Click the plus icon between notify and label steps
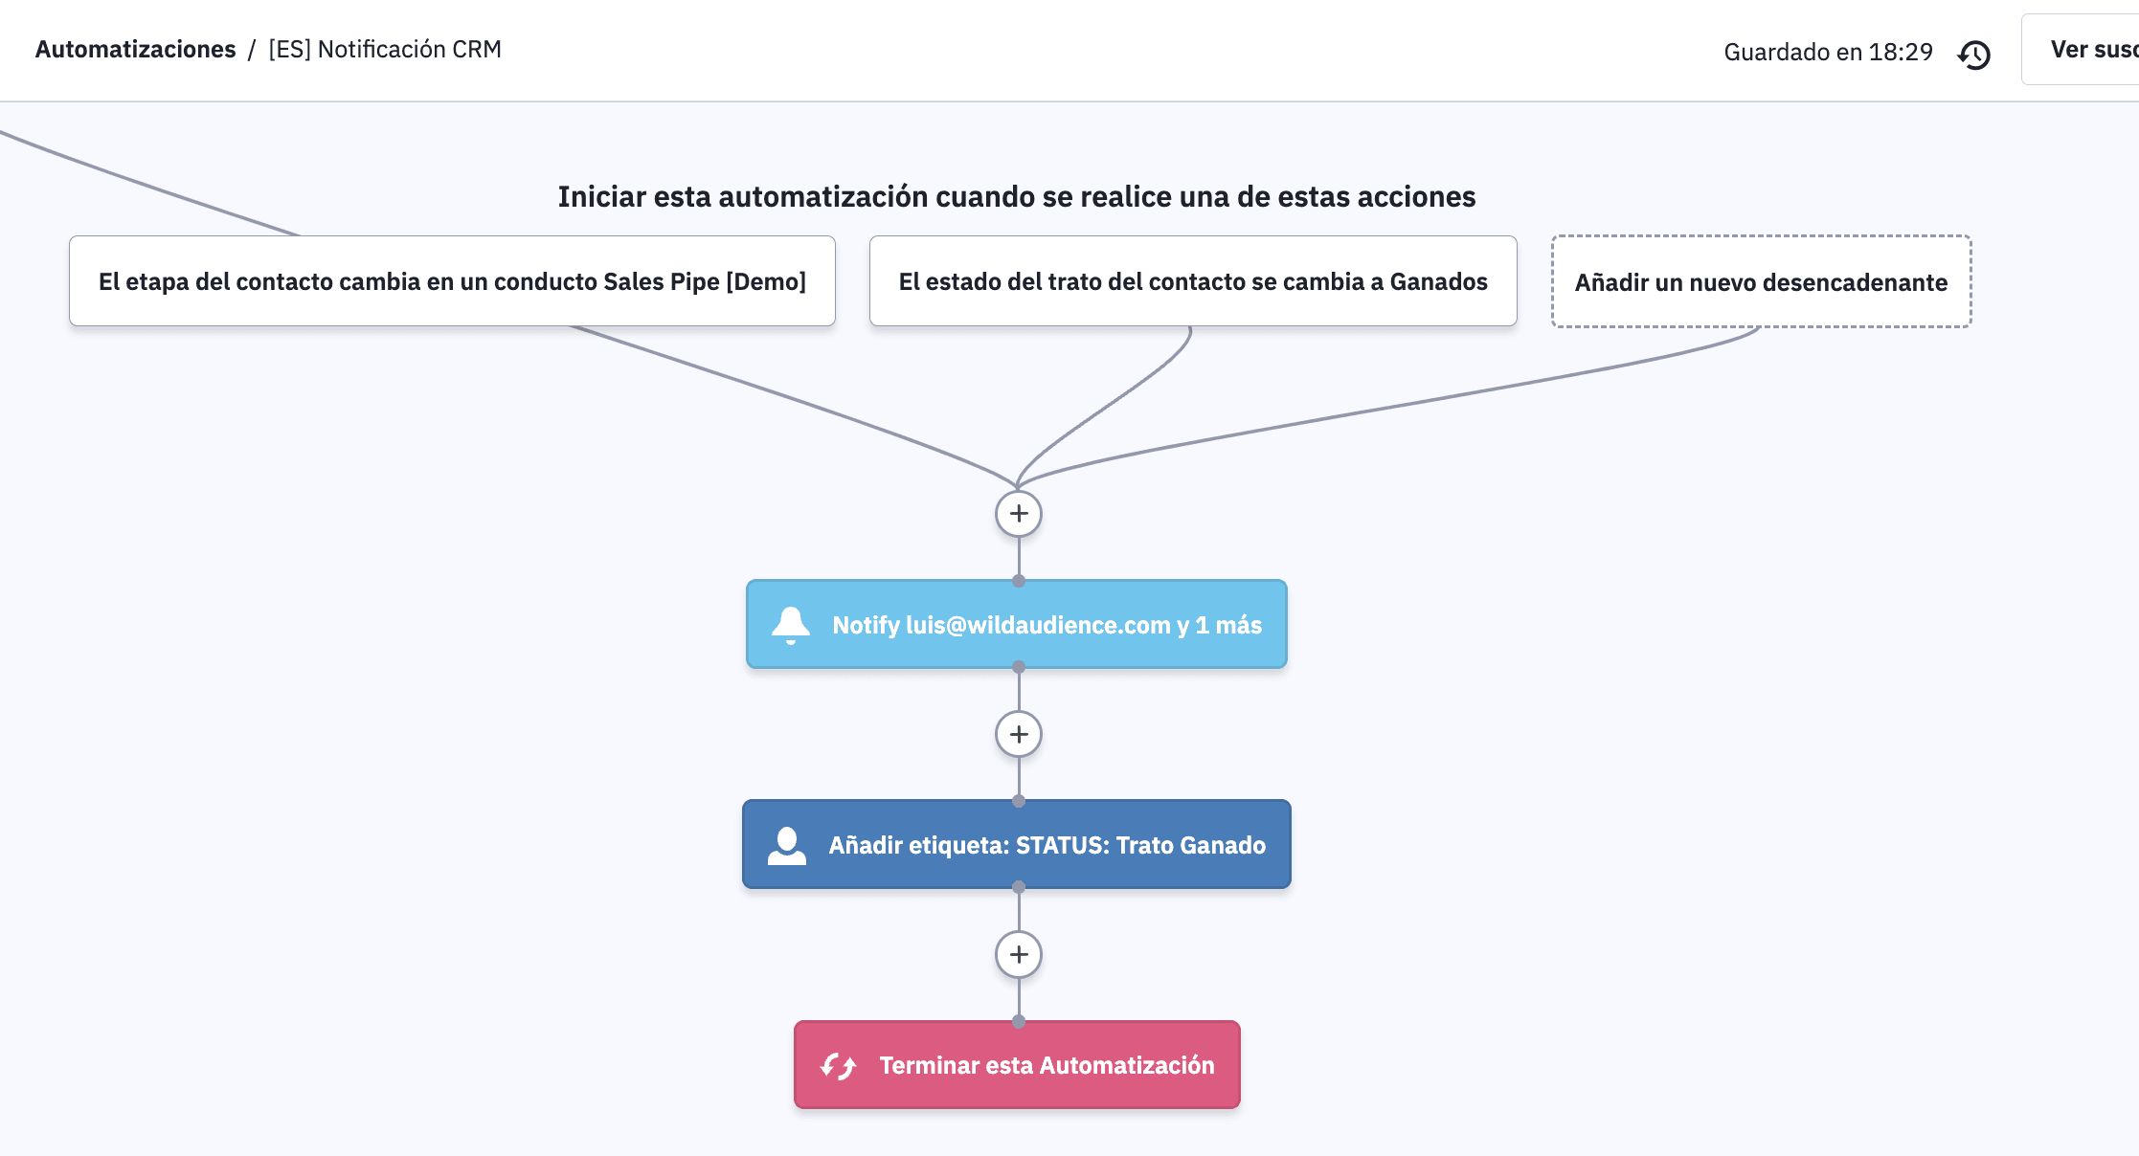Screen dimensions: 2139x1156 [x=1017, y=733]
